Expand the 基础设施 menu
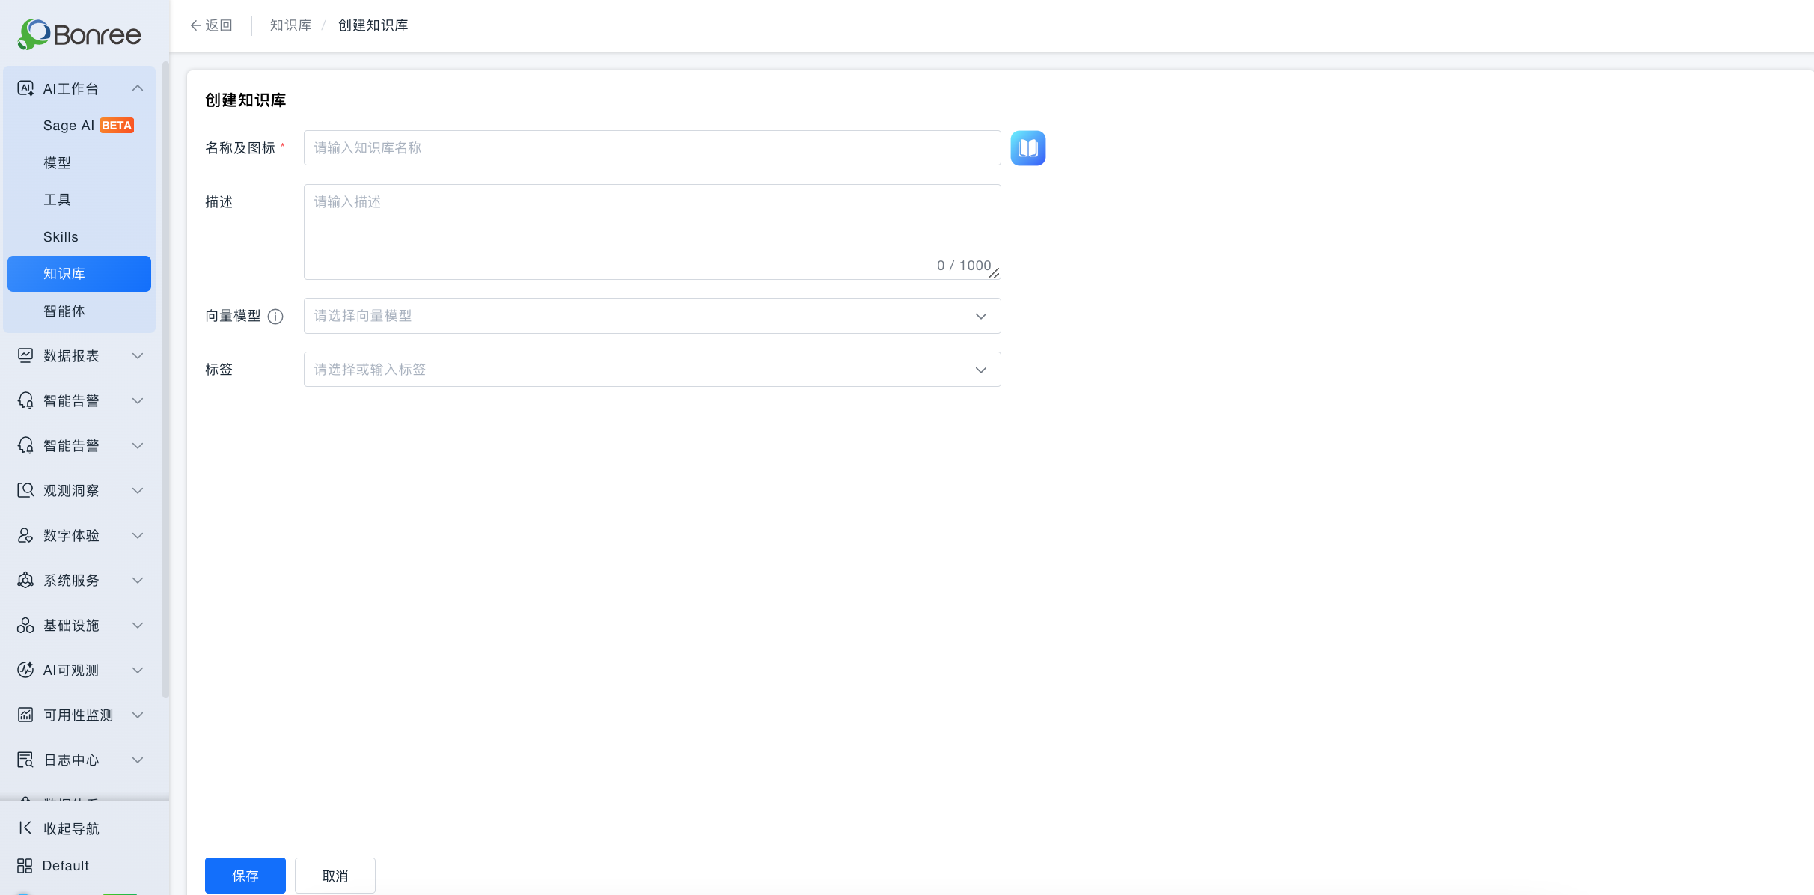The width and height of the screenshot is (1814, 895). [x=79, y=625]
